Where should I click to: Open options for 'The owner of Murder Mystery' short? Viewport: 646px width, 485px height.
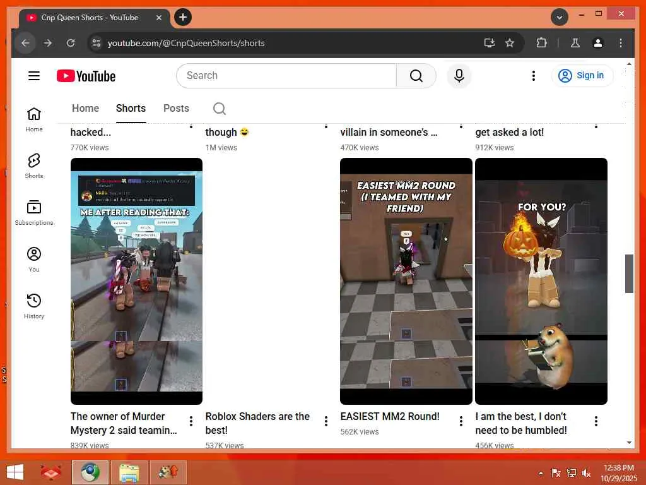191,421
